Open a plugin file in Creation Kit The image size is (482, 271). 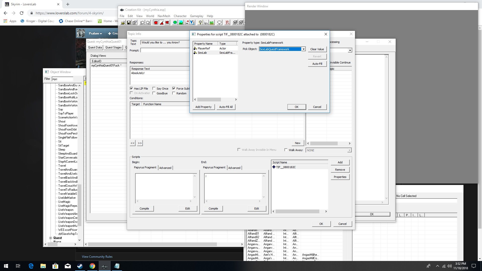tap(123, 22)
